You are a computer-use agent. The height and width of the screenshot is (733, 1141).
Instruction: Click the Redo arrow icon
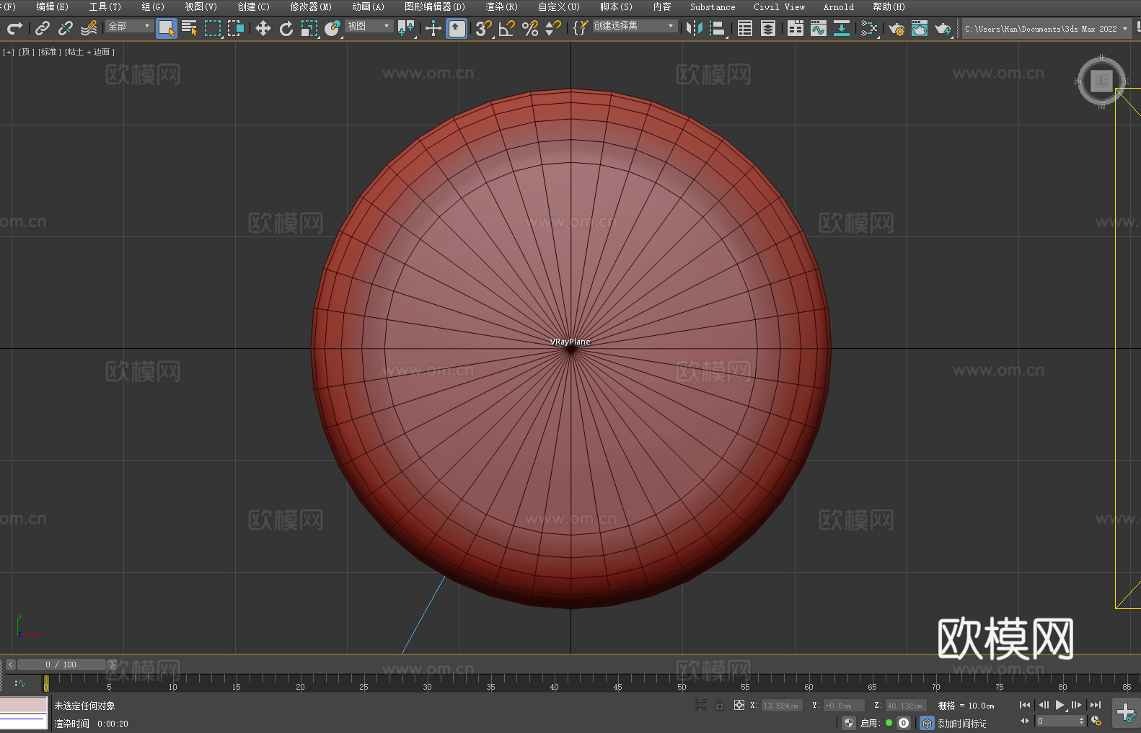[x=14, y=28]
